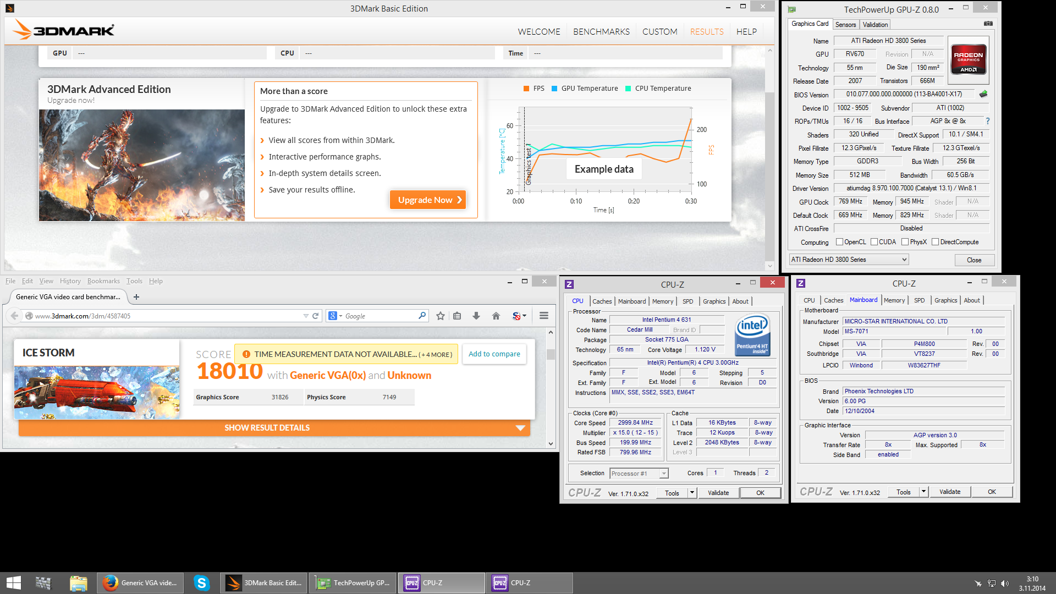The height and width of the screenshot is (594, 1056).
Task: Open the 3DMark CUSTOM tab
Action: [659, 32]
